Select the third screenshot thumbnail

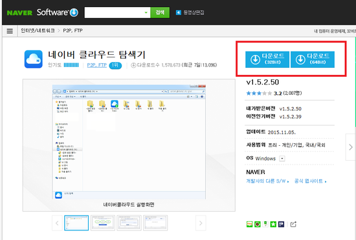coord(129,223)
